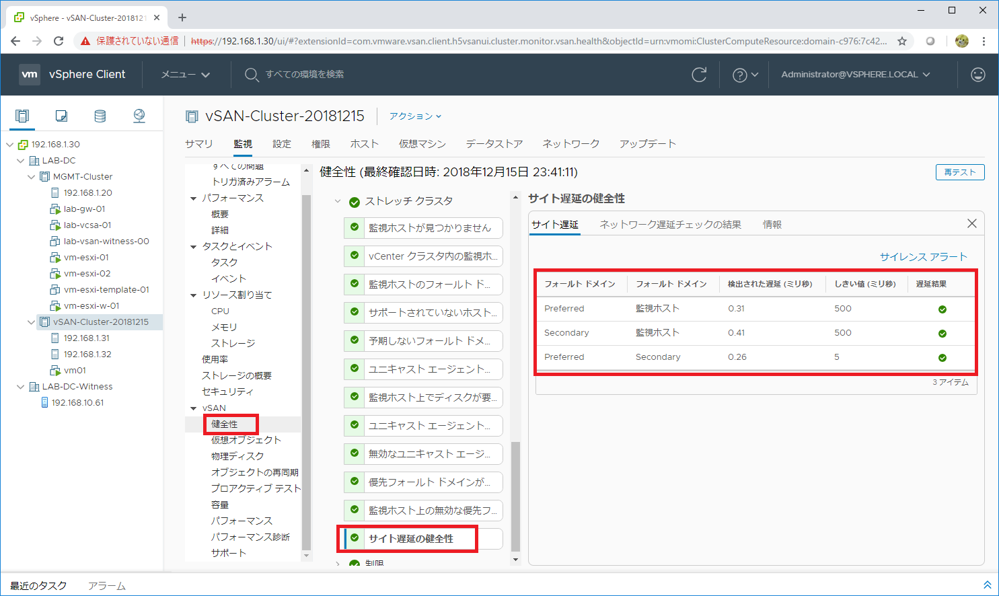Switch to the ホスト tab
Image resolution: width=999 pixels, height=596 pixels.
[x=365, y=144]
